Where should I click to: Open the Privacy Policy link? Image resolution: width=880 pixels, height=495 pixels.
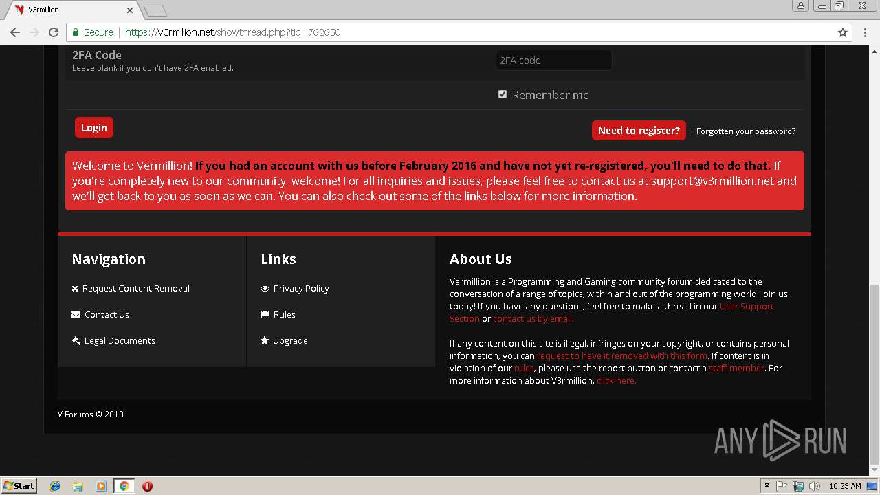301,289
